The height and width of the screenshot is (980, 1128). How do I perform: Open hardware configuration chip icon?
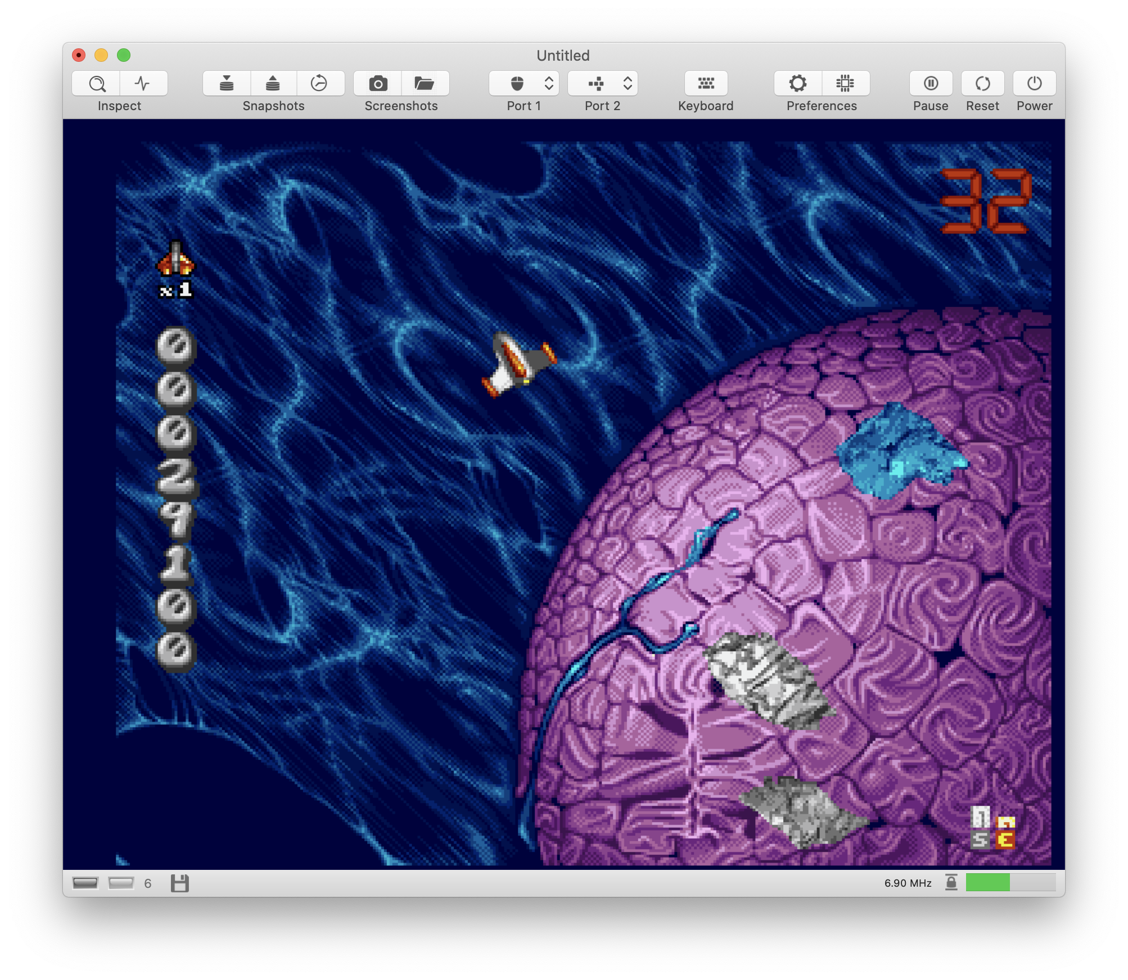click(845, 84)
